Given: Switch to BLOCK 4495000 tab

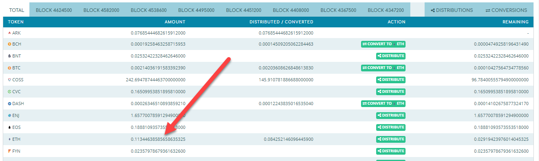Looking at the screenshot, I should click(196, 10).
